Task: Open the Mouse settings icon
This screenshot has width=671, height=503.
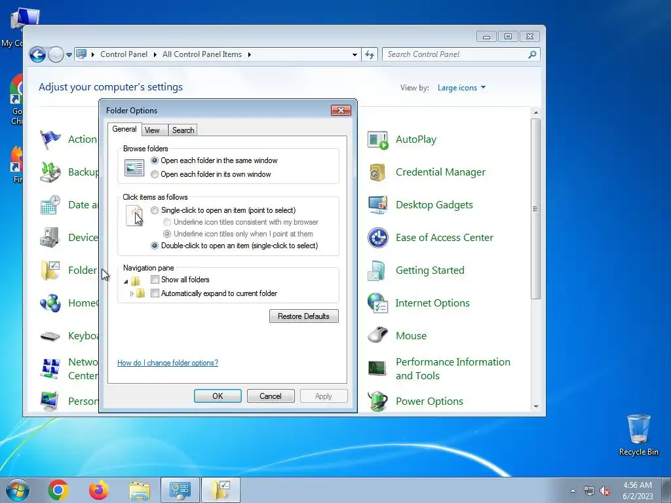Action: [x=378, y=336]
